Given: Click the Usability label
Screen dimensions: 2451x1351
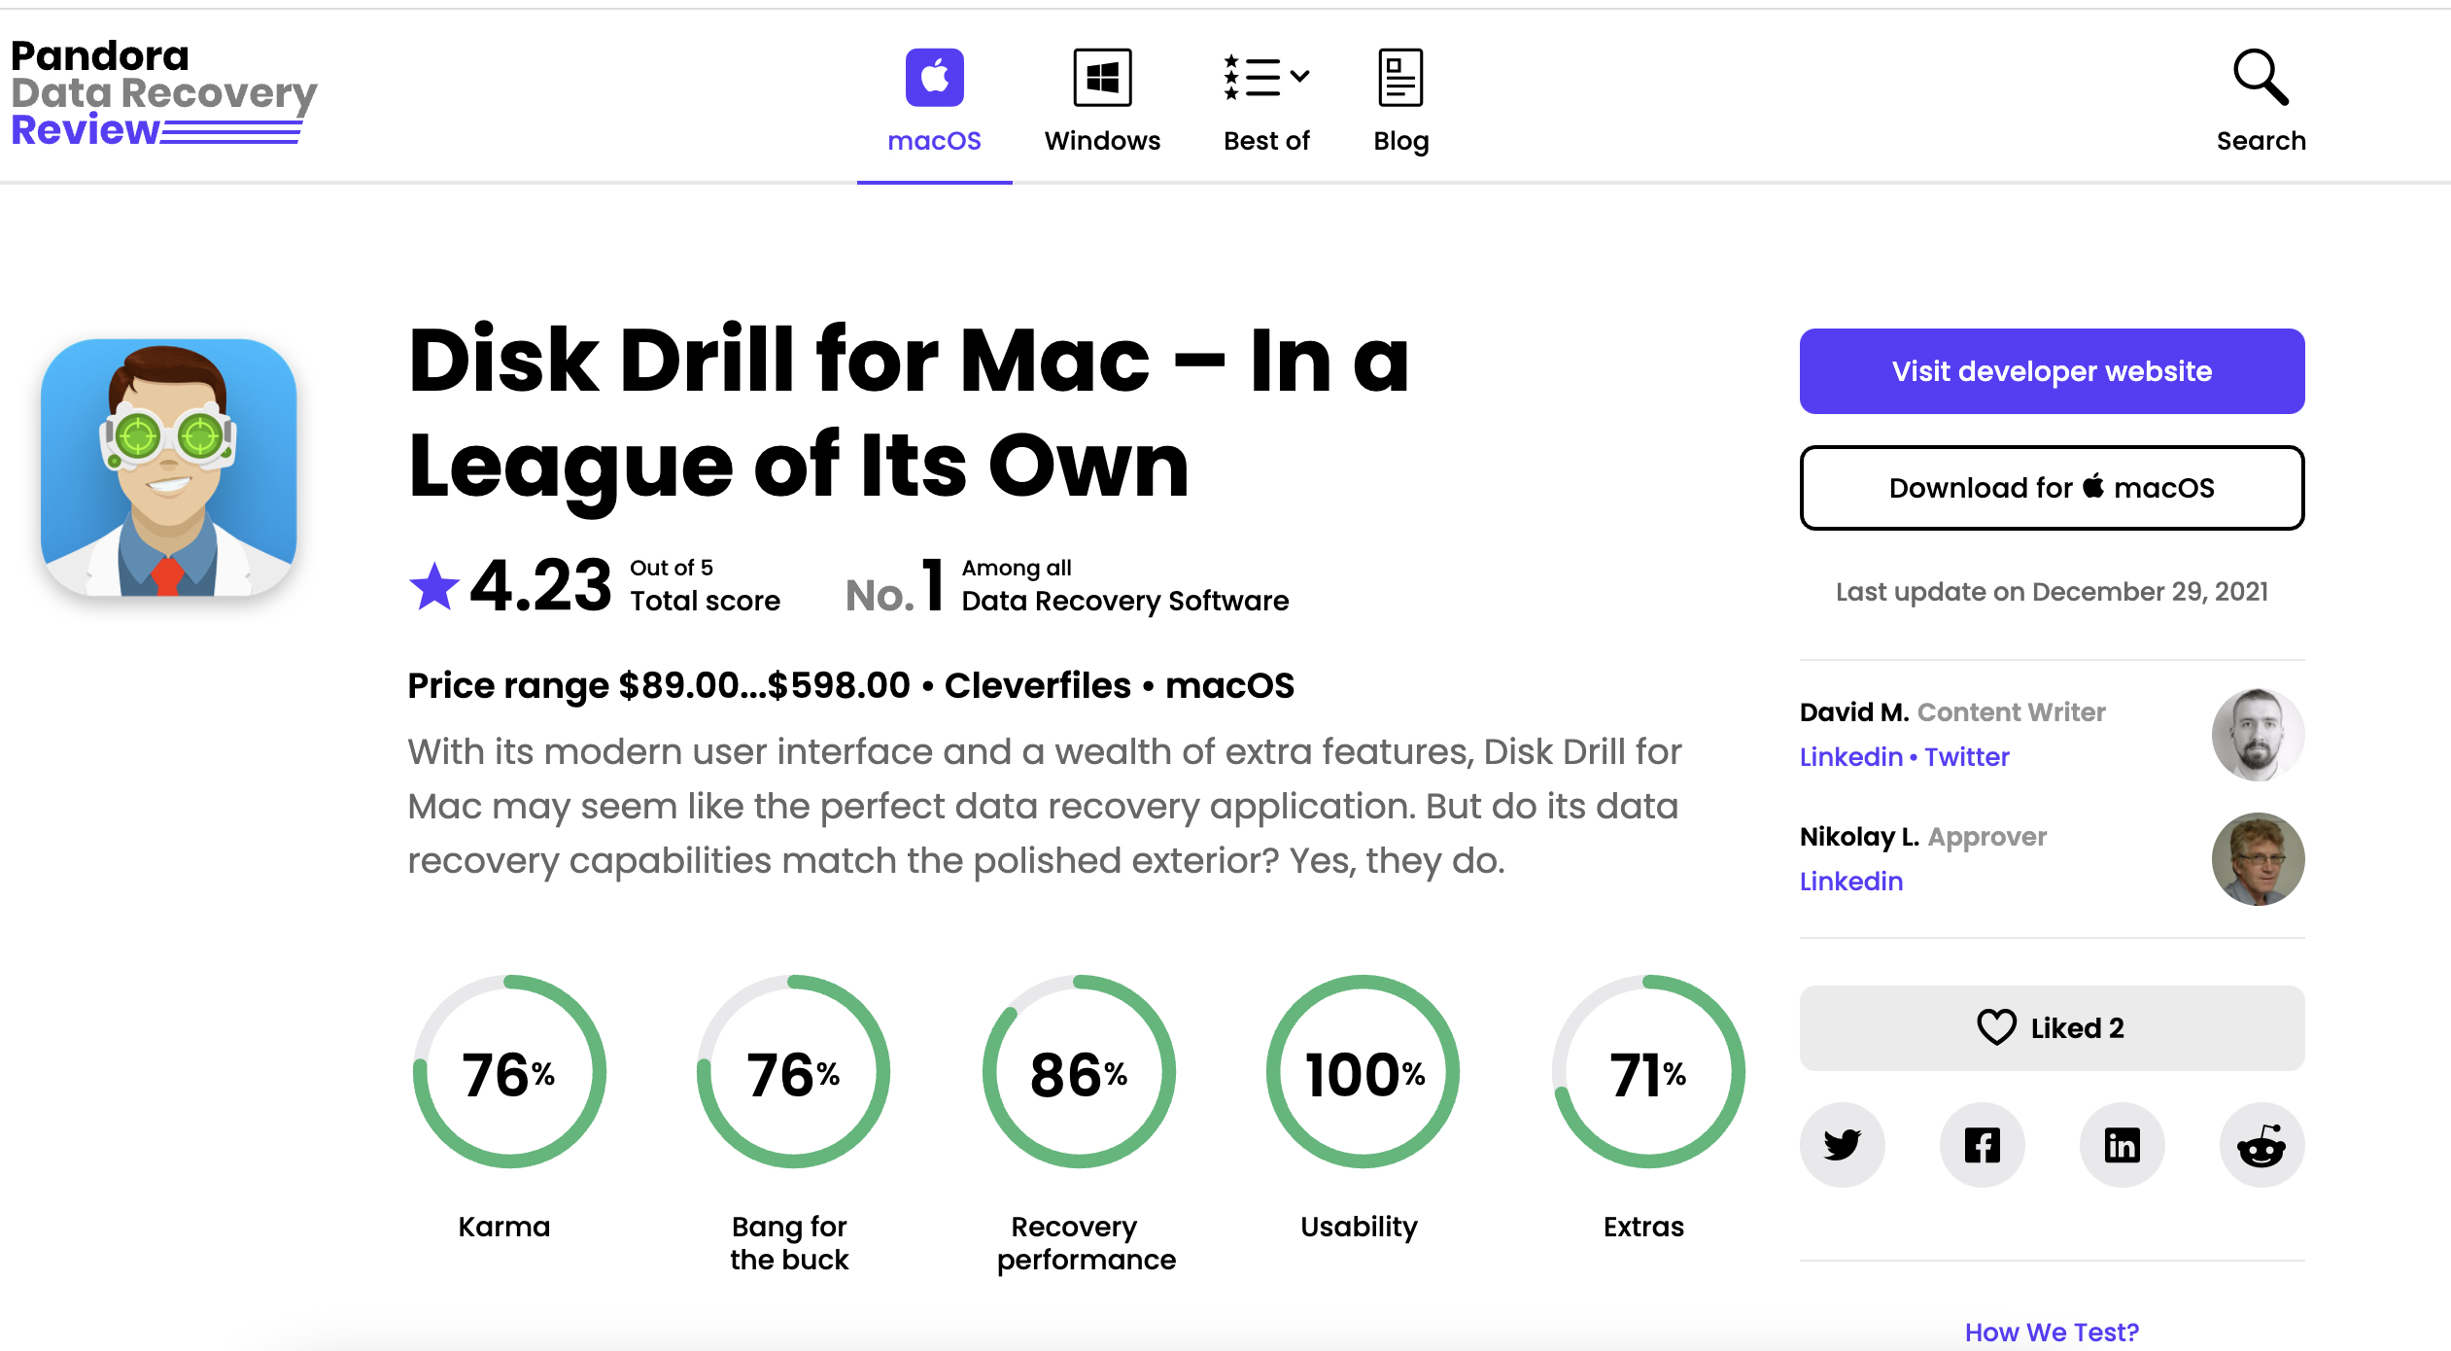Looking at the screenshot, I should pyautogui.click(x=1359, y=1228).
